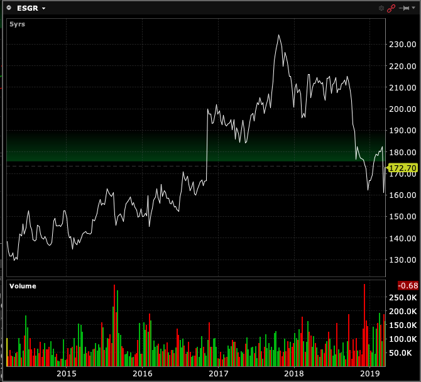Click the 200.00 price axis label
421x382 pixels.
pyautogui.click(x=403, y=109)
